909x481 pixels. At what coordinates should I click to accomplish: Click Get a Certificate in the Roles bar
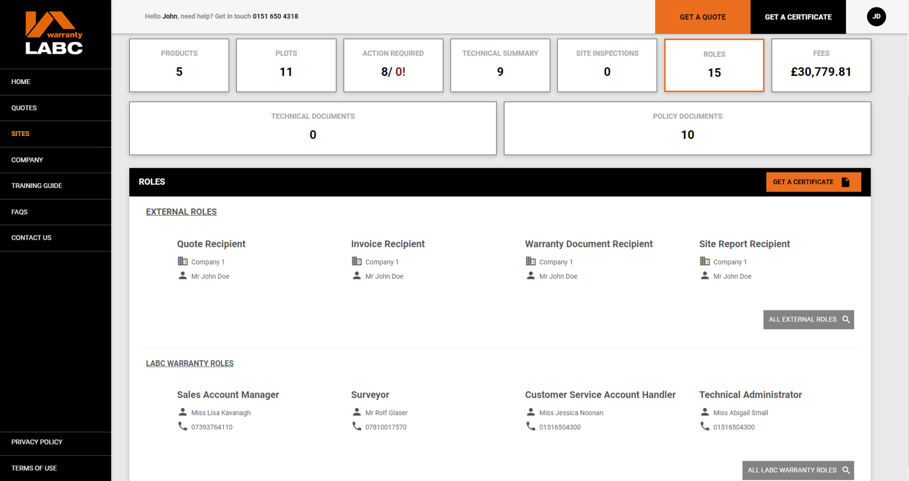pyautogui.click(x=813, y=182)
